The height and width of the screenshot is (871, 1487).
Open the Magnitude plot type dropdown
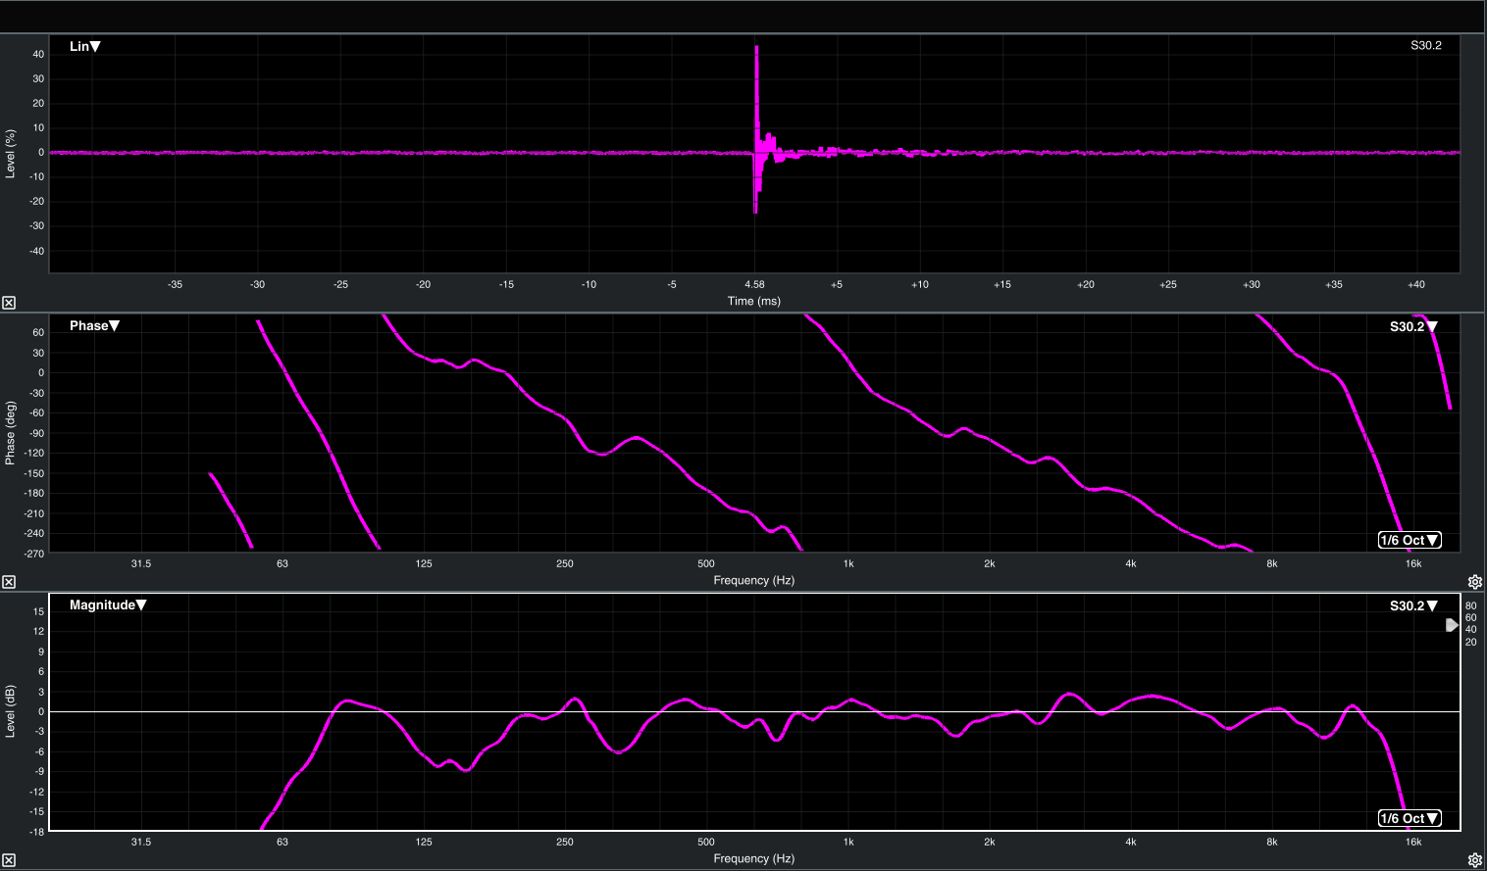click(x=108, y=605)
